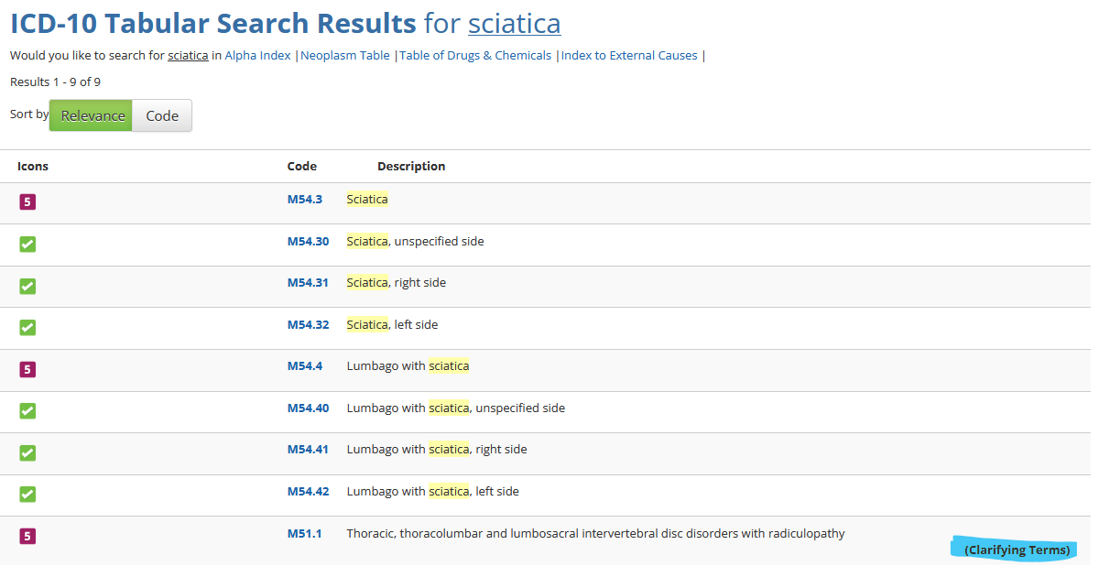Open code M51.1
Screen dimensions: 1099x577
click(304, 534)
